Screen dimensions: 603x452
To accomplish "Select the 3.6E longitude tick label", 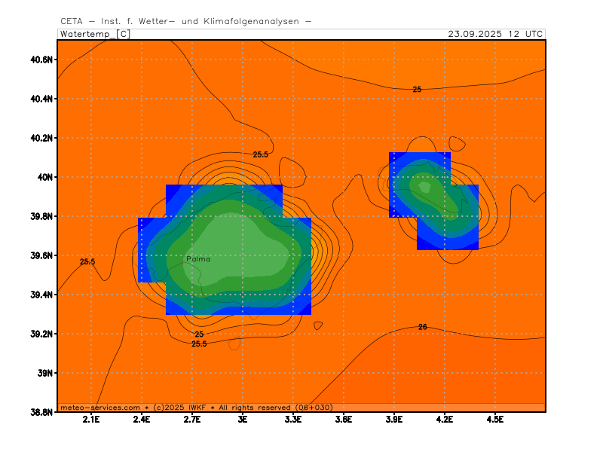I will tap(344, 420).
